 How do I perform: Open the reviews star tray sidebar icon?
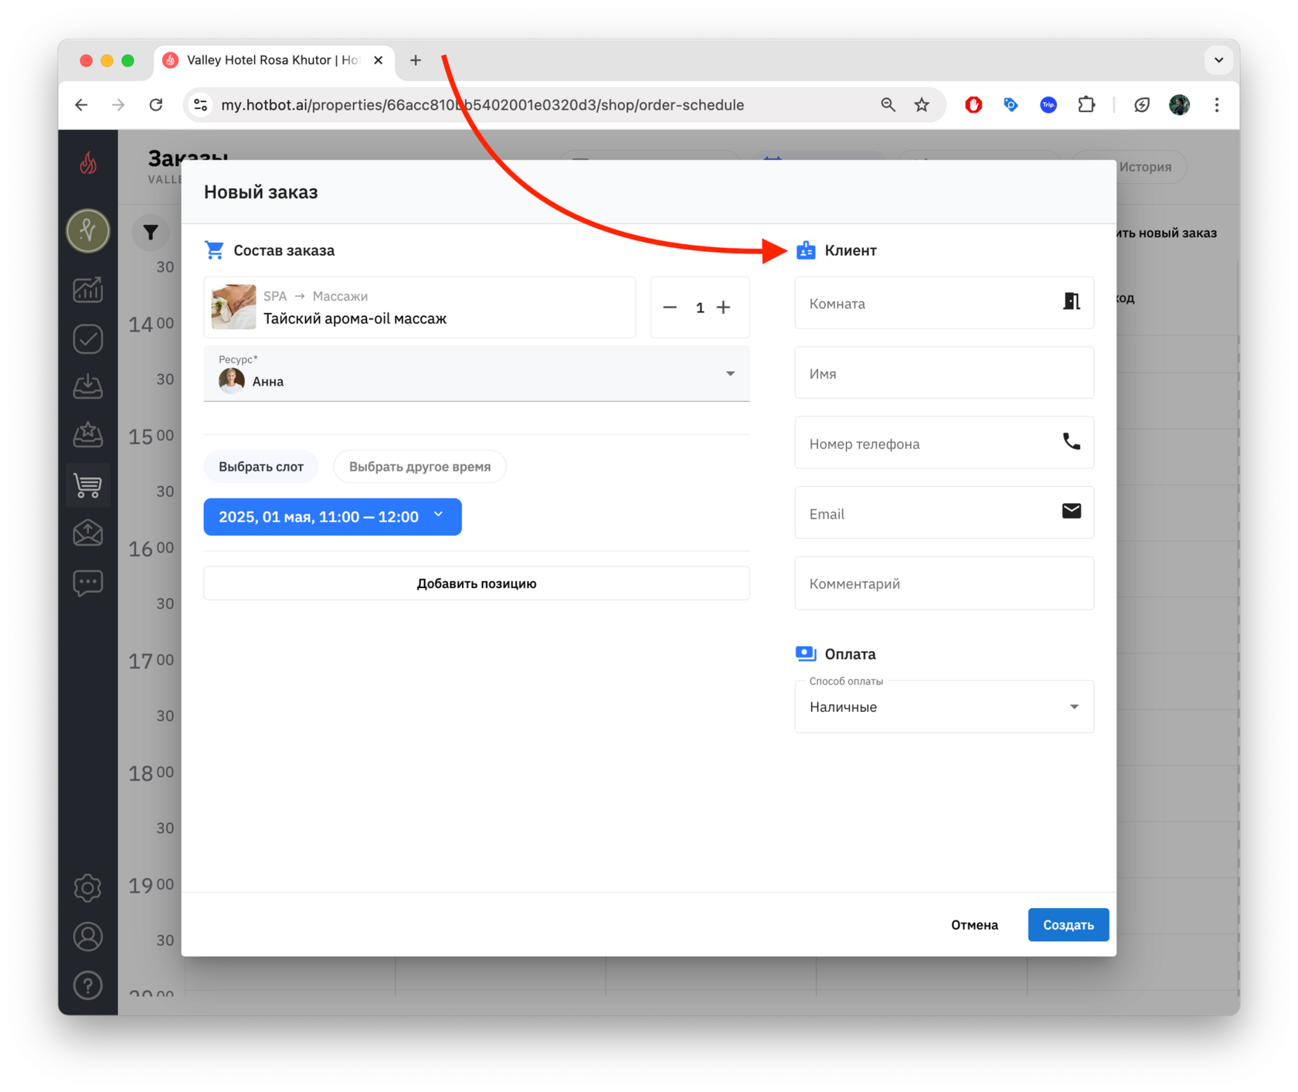[88, 434]
